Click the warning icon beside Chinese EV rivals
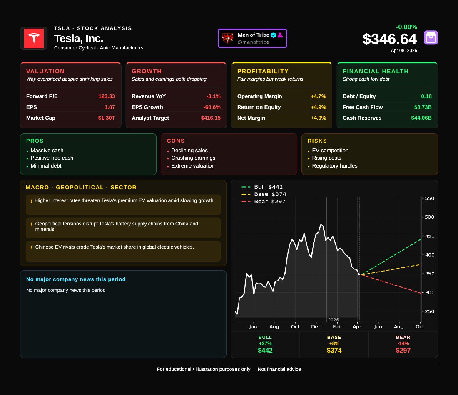458x395 pixels. pos(31,248)
